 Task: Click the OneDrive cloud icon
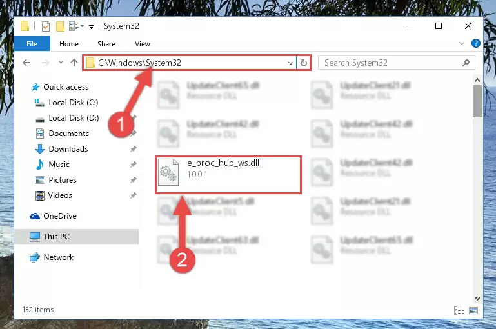pos(35,216)
